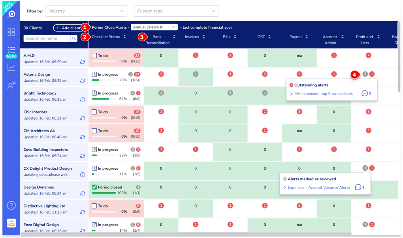Uncheck Period closed for Design Dynamos
This screenshot has width=403, height=238.
[94, 187]
